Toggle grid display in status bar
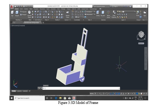Viewport: 155px width, 108px height. pos(95,94)
